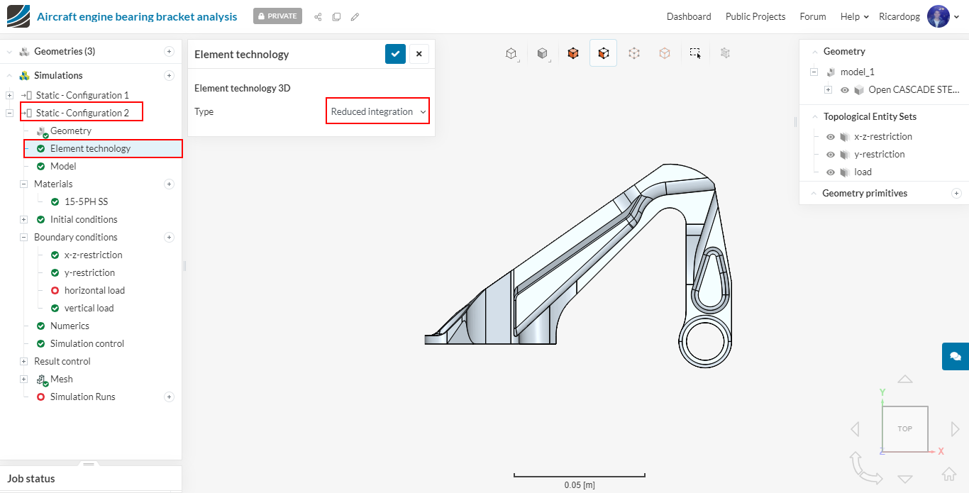Screen dimensions: 969x493
Task: Expand Static - Configuration 1 tree node
Action: pos(9,96)
